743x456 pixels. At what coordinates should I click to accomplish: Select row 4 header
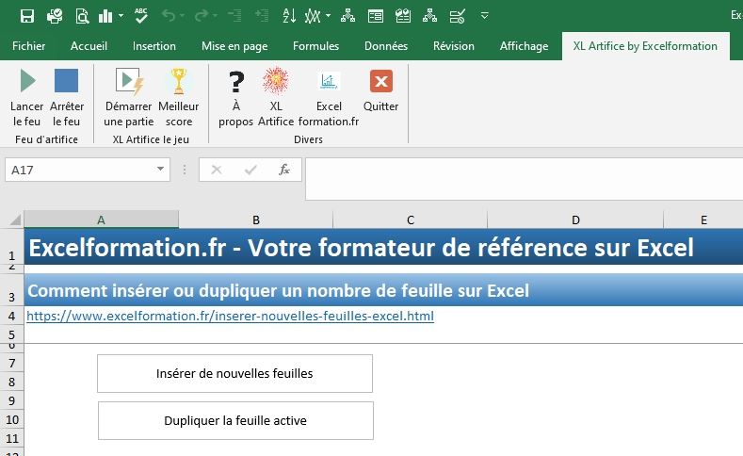(x=12, y=316)
